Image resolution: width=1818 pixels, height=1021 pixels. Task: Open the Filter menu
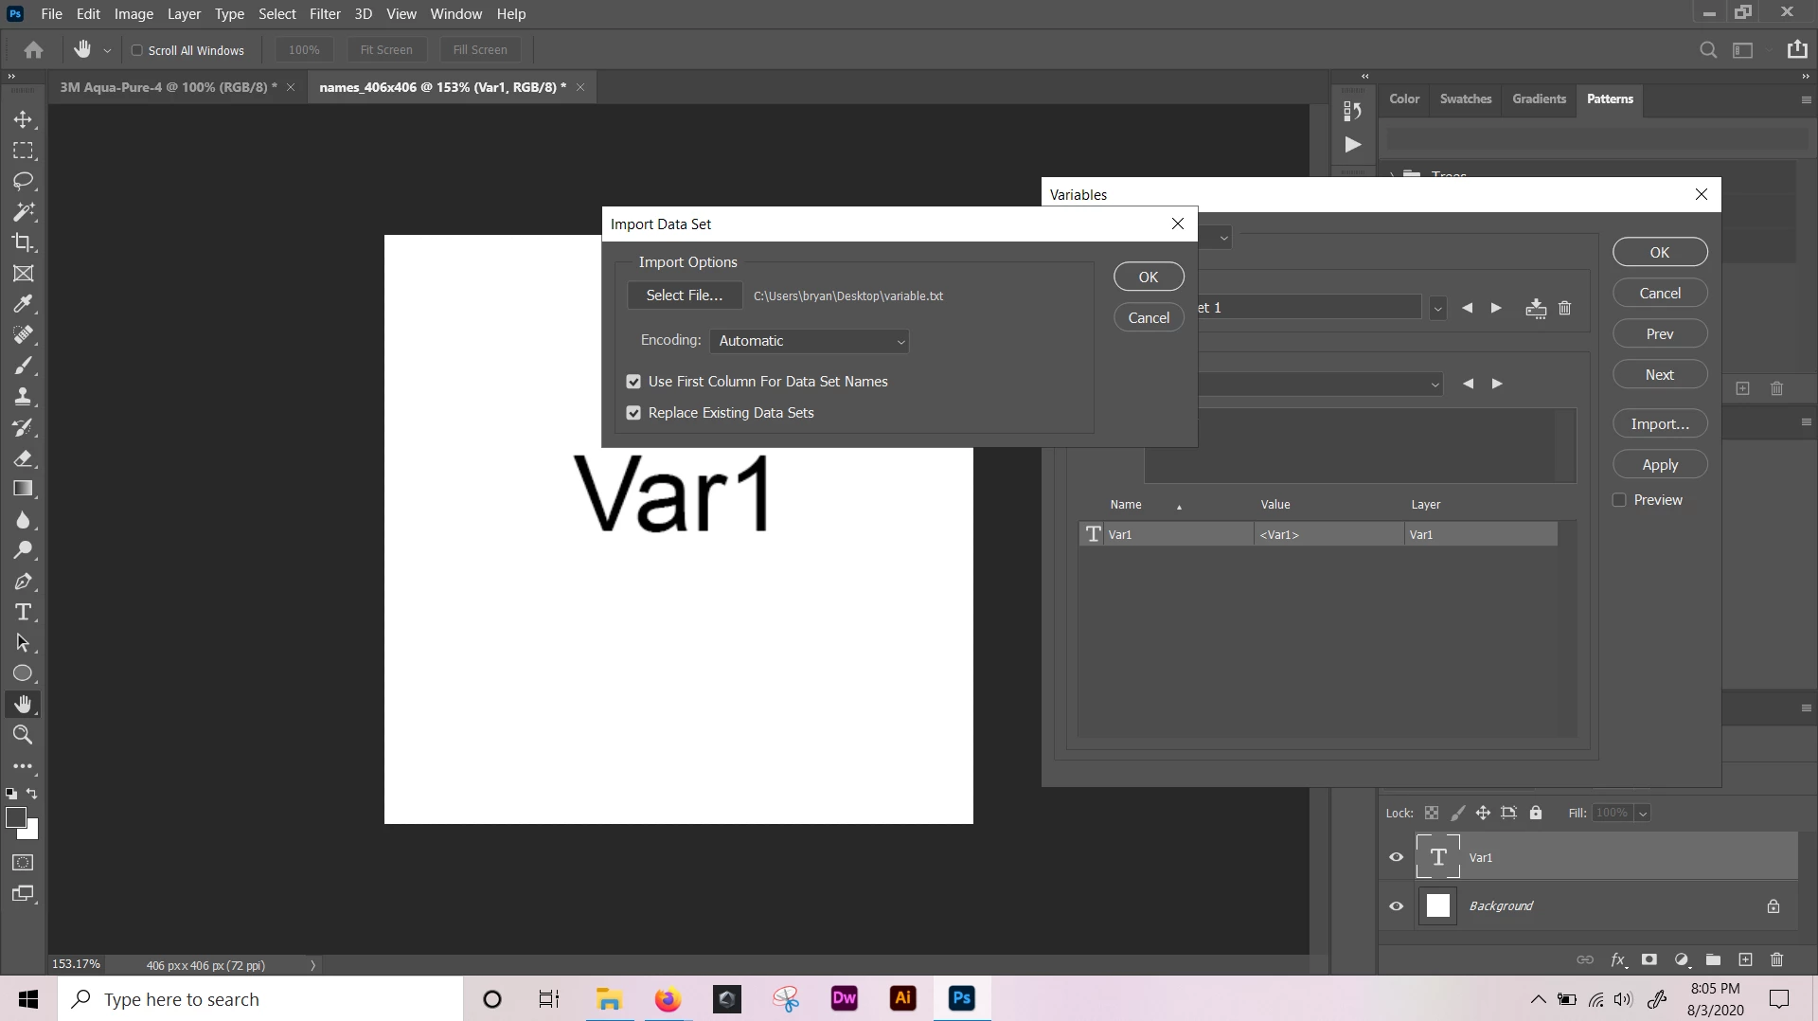(325, 14)
